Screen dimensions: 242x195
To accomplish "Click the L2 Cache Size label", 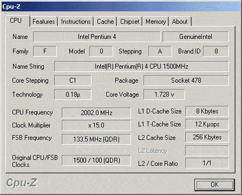I will [157, 138].
